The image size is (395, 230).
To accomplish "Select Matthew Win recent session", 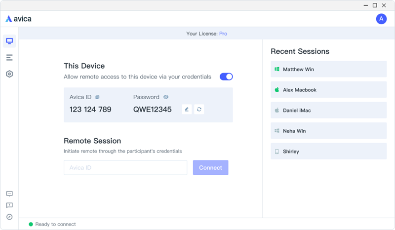I will pos(328,69).
